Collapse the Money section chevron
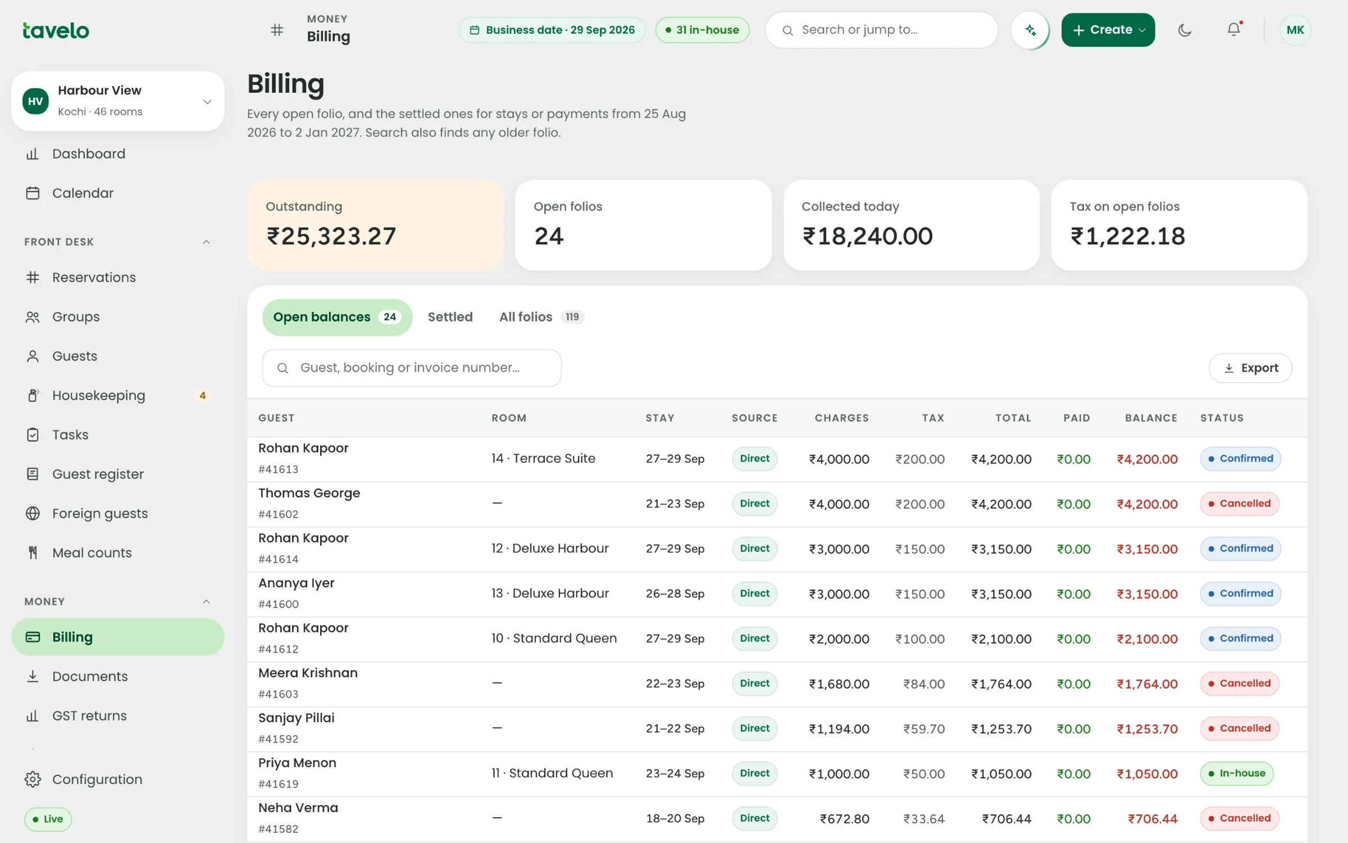This screenshot has height=843, width=1348. tap(206, 602)
